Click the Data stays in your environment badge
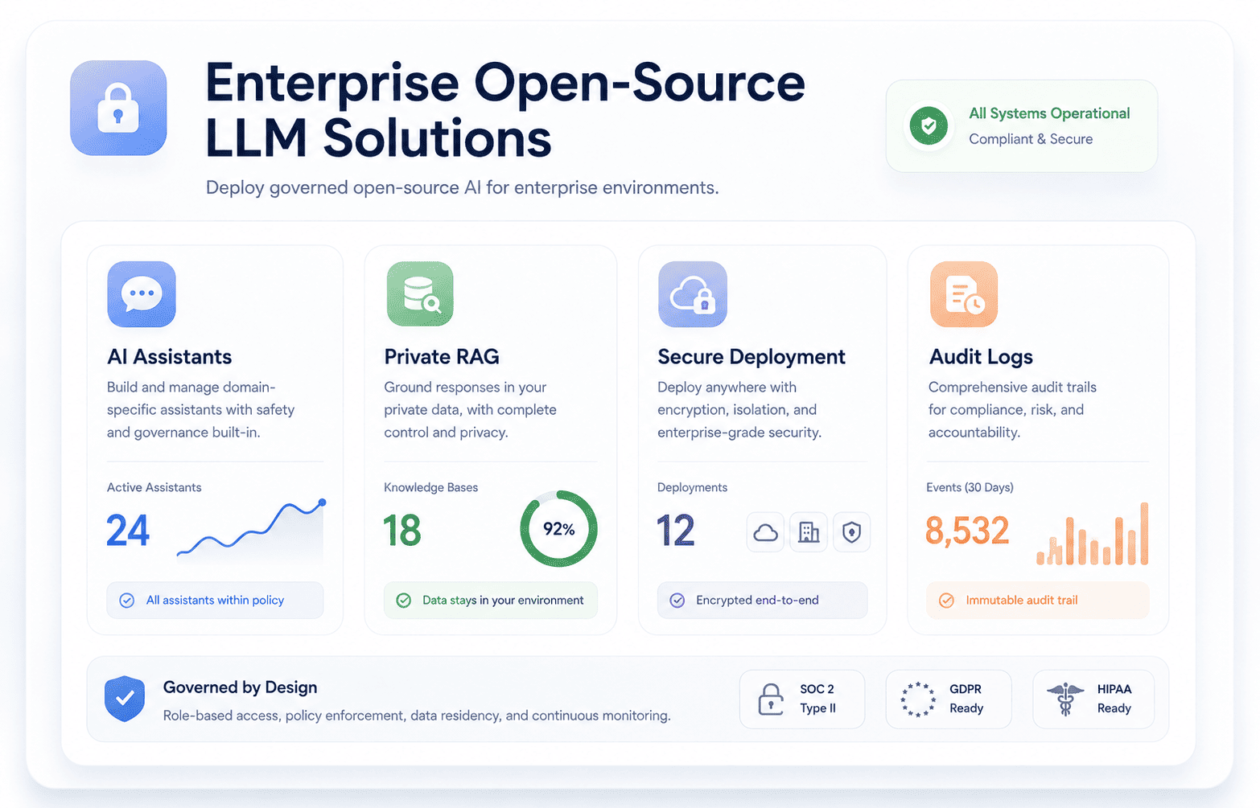Image resolution: width=1260 pixels, height=808 pixels. pyautogui.click(x=491, y=601)
